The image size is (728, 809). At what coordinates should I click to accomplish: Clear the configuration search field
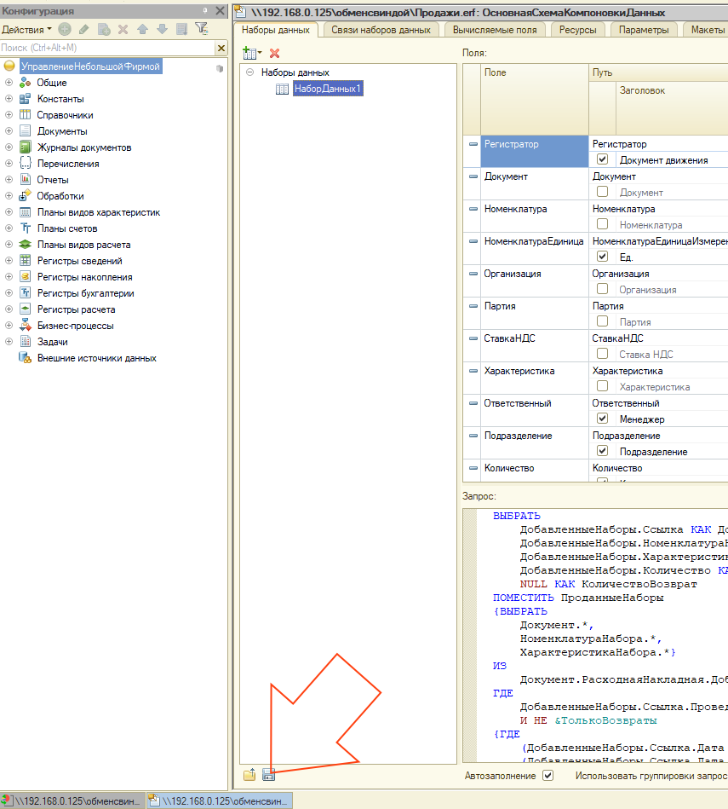pyautogui.click(x=221, y=48)
